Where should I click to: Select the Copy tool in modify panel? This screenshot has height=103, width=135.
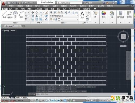coord(33,16)
